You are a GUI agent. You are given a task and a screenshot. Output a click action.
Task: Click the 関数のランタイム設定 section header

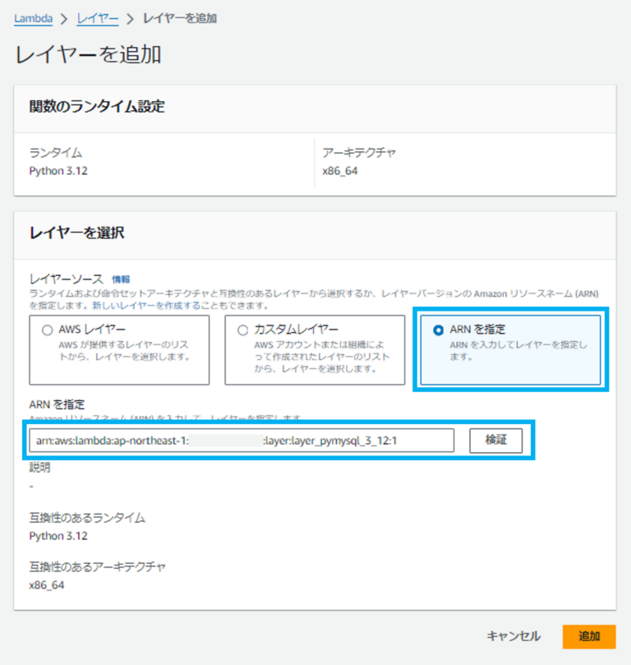[97, 107]
